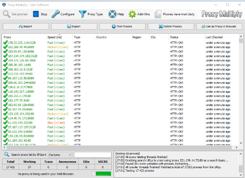The height and width of the screenshot is (178, 245).
Task: Click the green checkmark for 108.165.33.5:3128
Action: 5,69
